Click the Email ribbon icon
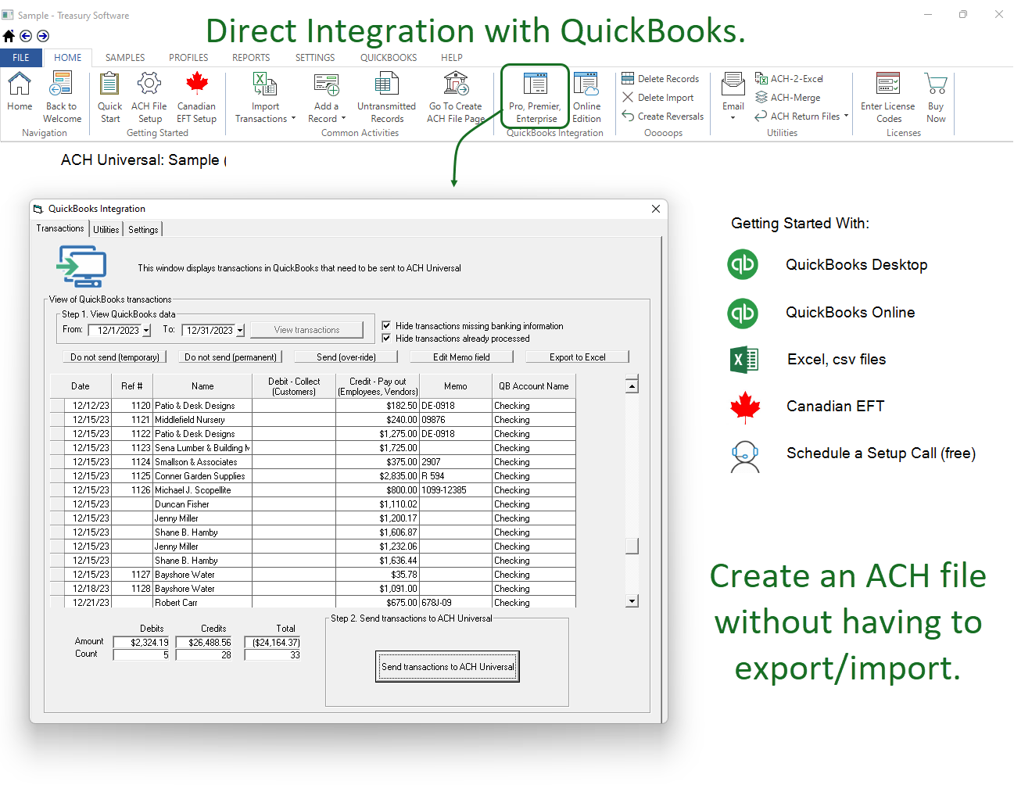The width and height of the screenshot is (1014, 785). 733,84
